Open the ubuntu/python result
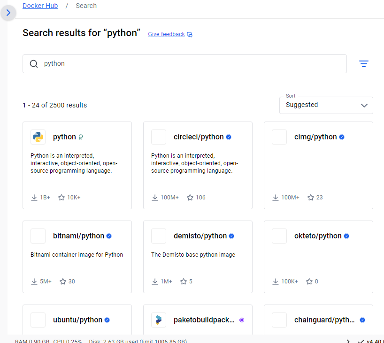The width and height of the screenshot is (384, 343). click(x=77, y=320)
